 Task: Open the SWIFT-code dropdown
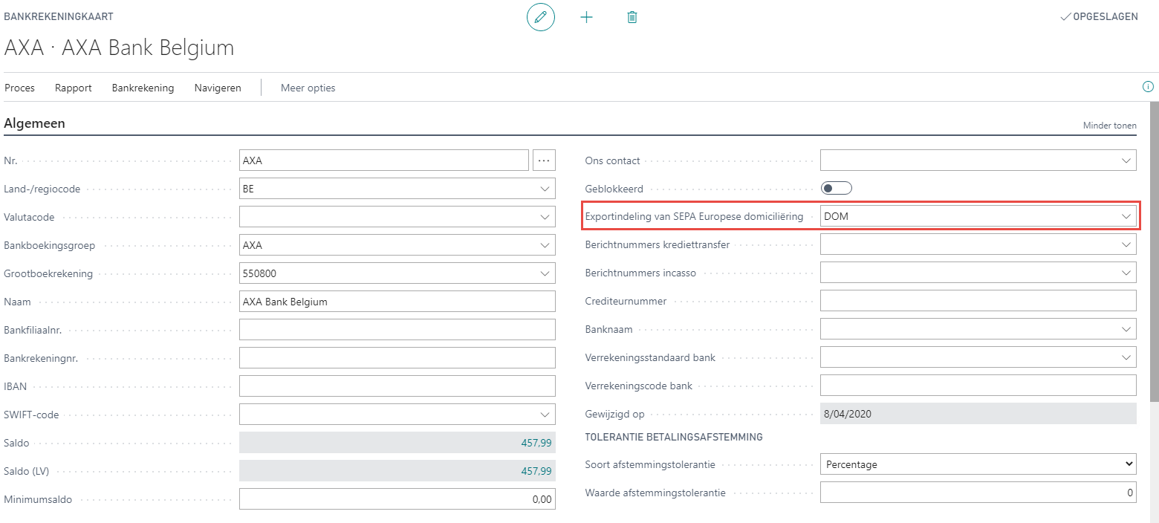pyautogui.click(x=545, y=415)
